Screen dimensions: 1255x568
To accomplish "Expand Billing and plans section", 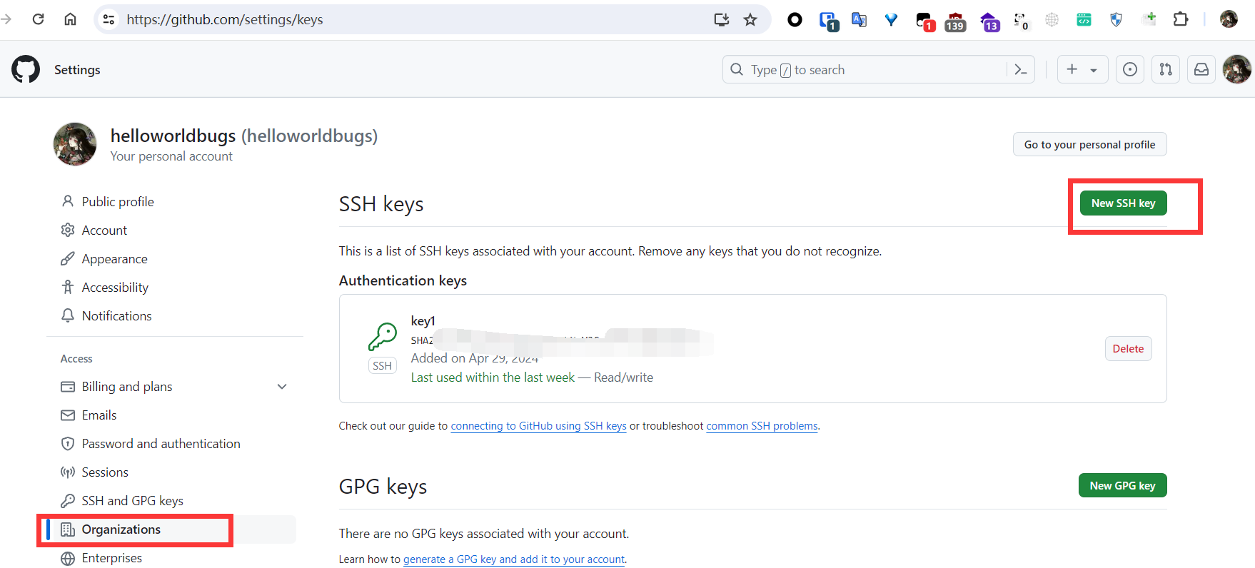I will click(282, 387).
